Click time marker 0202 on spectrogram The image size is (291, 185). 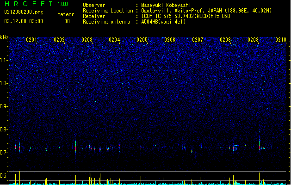tap(59, 40)
